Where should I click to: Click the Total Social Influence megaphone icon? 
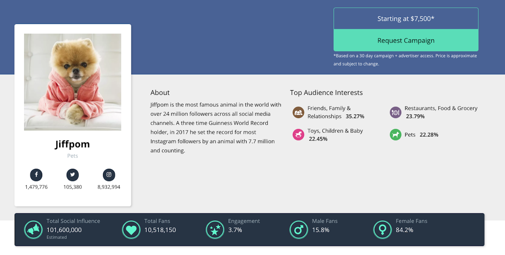33,229
